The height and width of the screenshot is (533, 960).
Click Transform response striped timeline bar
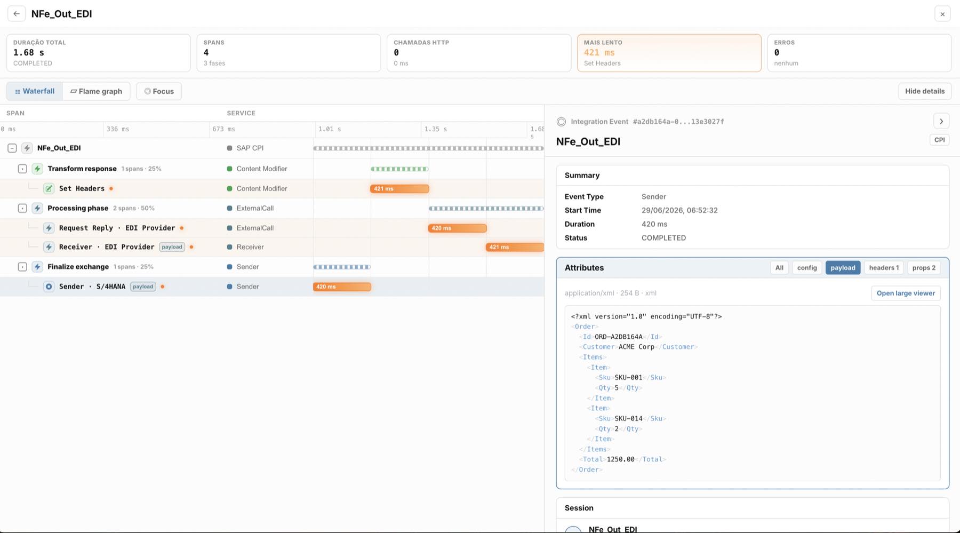click(x=399, y=169)
